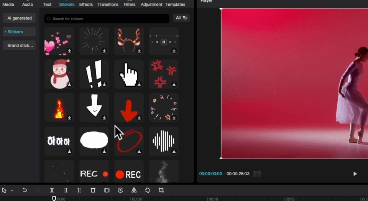The width and height of the screenshot is (368, 201).
Task: Open the Templates tab
Action: [175, 4]
